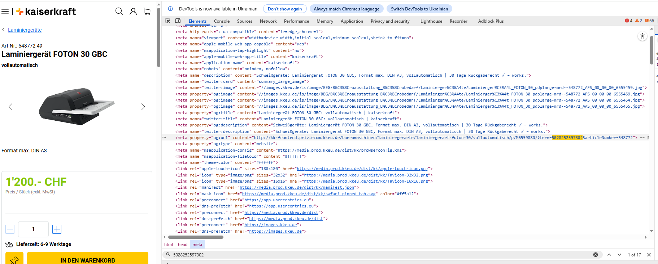Open the shopping cart icon
This screenshot has height=264, width=658.
click(147, 12)
